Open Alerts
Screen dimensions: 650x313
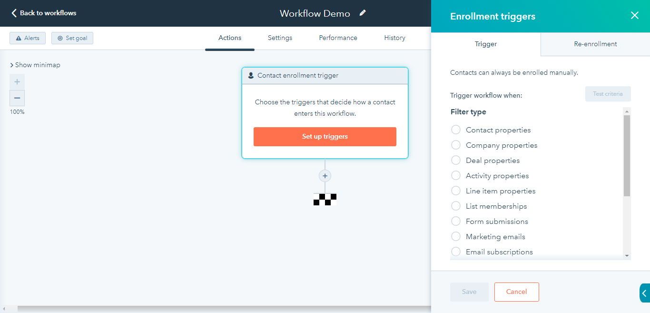28,38
